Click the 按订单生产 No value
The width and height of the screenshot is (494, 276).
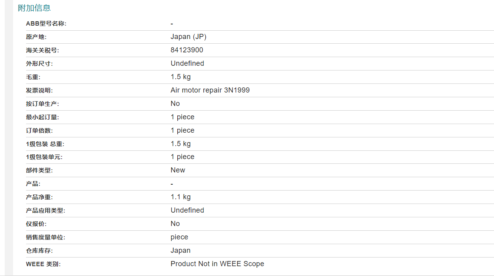[175, 104]
